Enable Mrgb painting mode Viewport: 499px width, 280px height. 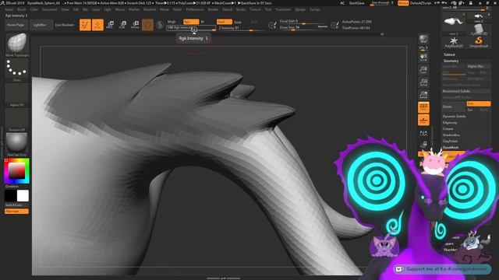(x=172, y=22)
